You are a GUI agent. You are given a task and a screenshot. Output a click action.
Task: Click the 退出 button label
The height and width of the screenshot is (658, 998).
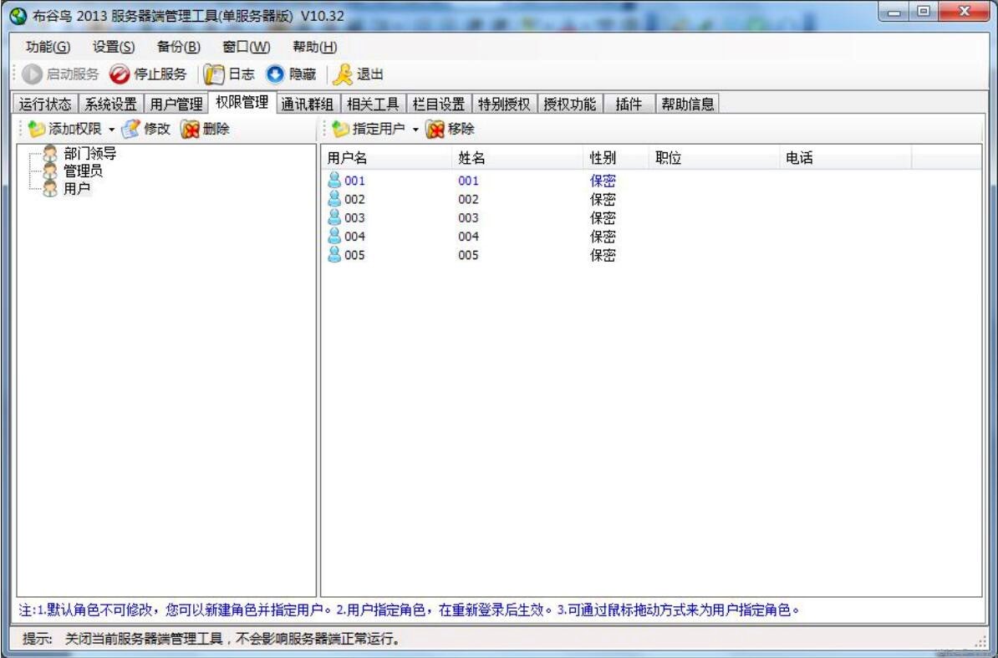coord(369,74)
